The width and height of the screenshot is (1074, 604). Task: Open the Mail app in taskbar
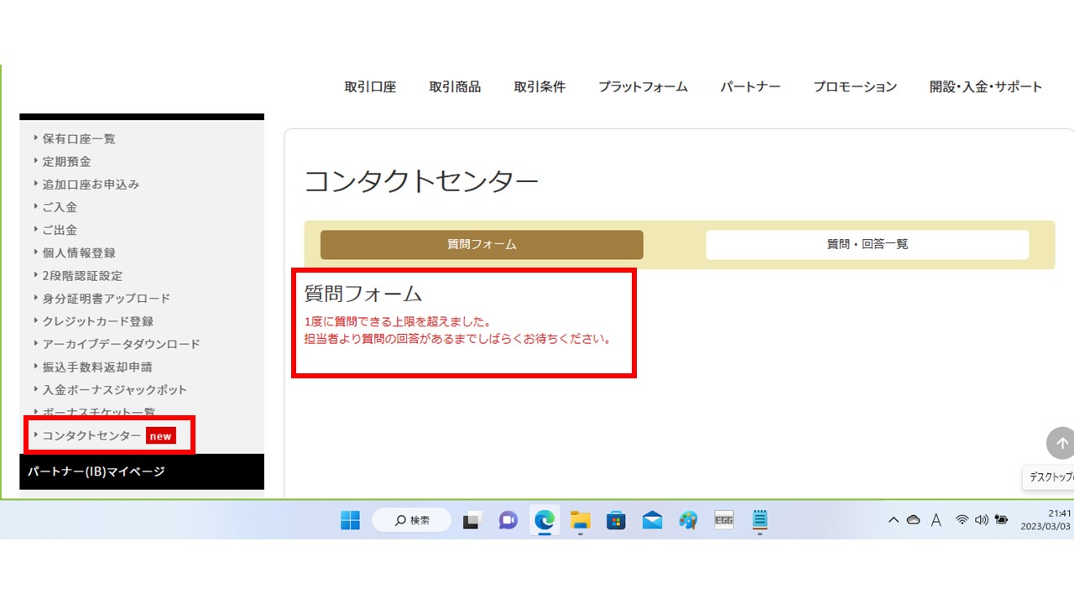click(652, 520)
